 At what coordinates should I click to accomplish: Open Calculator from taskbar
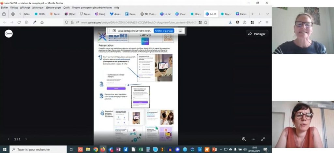tap(148, 149)
